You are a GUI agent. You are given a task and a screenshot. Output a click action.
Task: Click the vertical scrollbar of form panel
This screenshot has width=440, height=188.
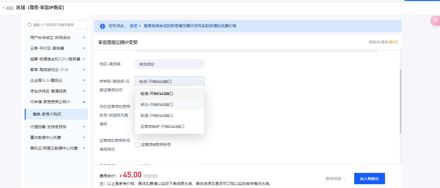[400, 101]
